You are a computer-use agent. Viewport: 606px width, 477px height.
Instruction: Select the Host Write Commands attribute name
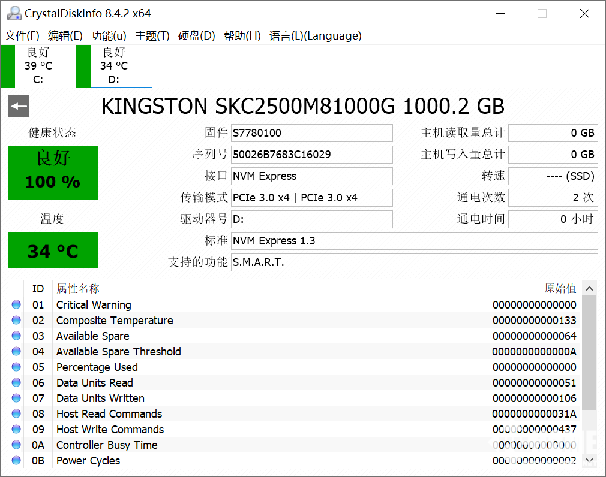click(110, 429)
